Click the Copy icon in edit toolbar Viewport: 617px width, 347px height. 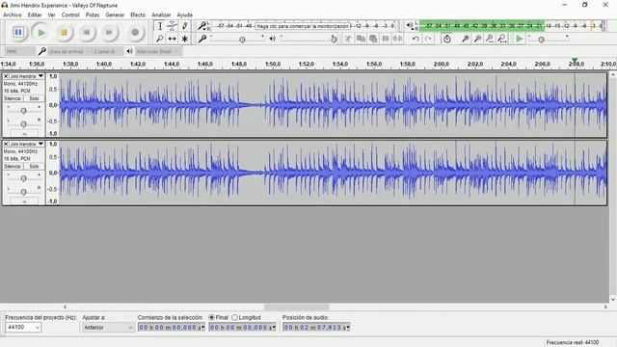point(361,39)
